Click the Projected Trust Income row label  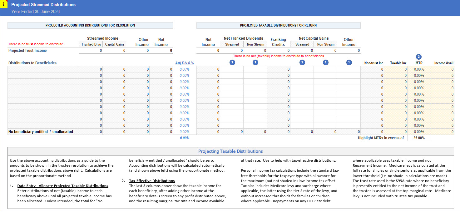(27, 51)
